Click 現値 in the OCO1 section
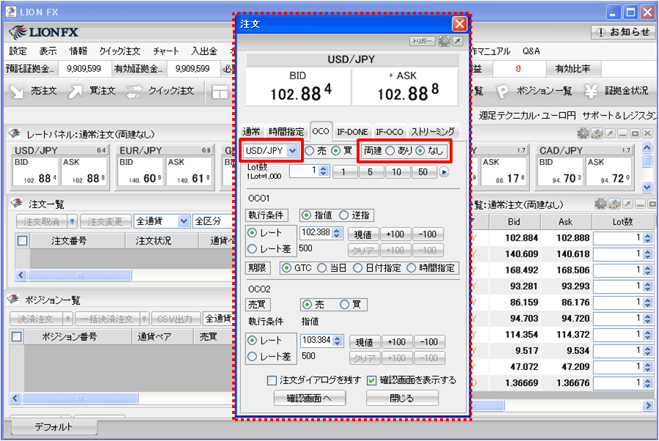Screen dimensions: 659x441 (363, 234)
